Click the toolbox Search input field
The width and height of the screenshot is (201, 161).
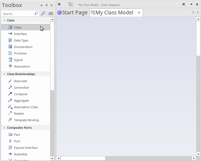pyautogui.click(x=18, y=14)
